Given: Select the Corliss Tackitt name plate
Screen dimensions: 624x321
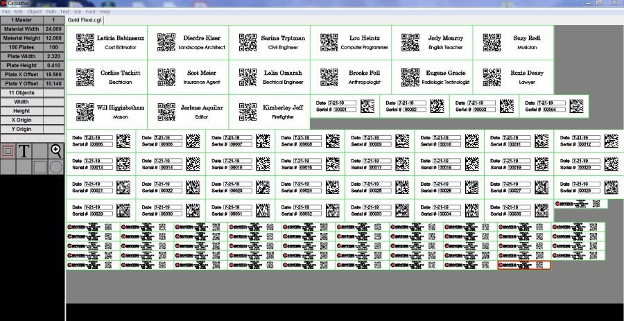Looking at the screenshot, I should [107, 77].
